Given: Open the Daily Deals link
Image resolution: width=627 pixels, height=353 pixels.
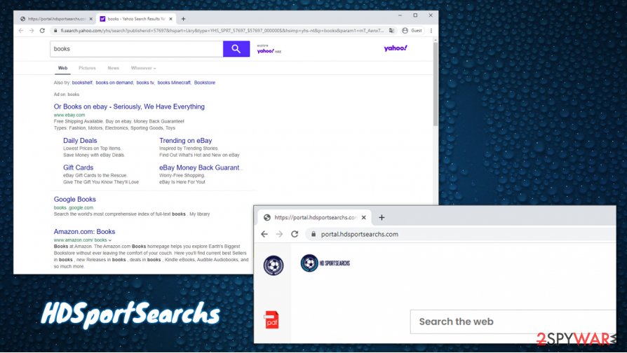Looking at the screenshot, I should coord(80,141).
